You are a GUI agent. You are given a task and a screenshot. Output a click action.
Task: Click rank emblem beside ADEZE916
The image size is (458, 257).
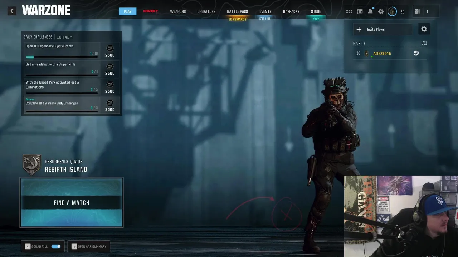[x=366, y=54]
